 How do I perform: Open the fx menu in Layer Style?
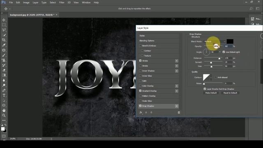pos(141,112)
